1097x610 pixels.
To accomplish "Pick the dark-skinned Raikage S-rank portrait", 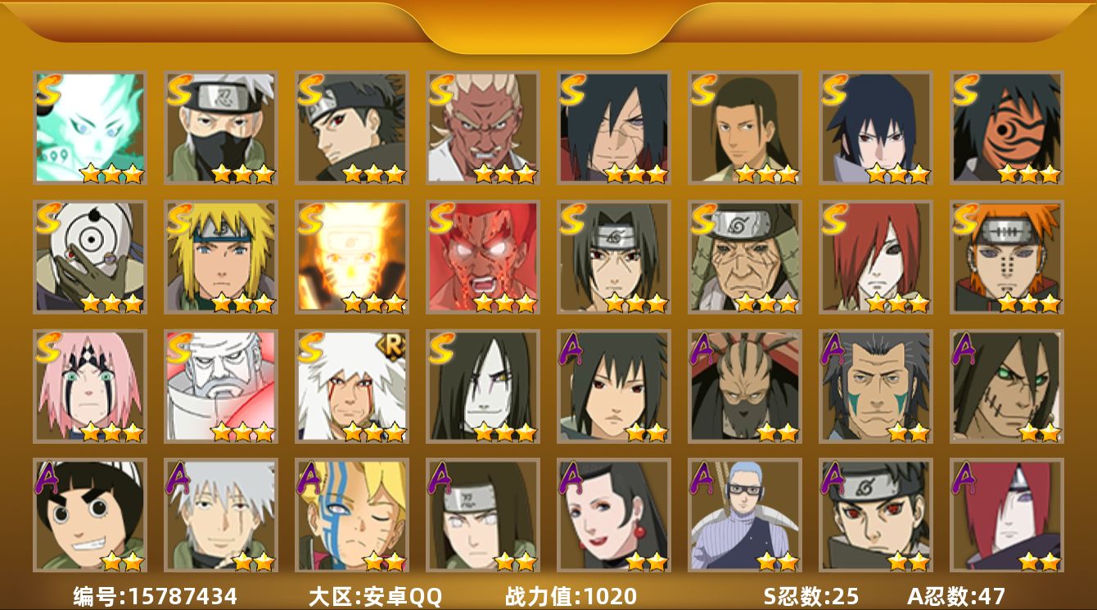I will (x=483, y=128).
